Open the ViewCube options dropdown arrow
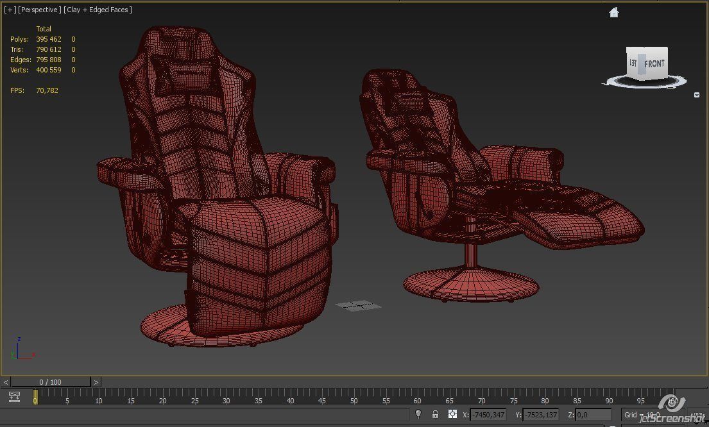This screenshot has height=427, width=709. click(697, 95)
